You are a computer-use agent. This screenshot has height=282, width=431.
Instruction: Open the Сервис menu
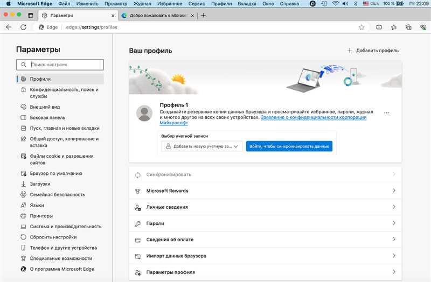click(197, 4)
